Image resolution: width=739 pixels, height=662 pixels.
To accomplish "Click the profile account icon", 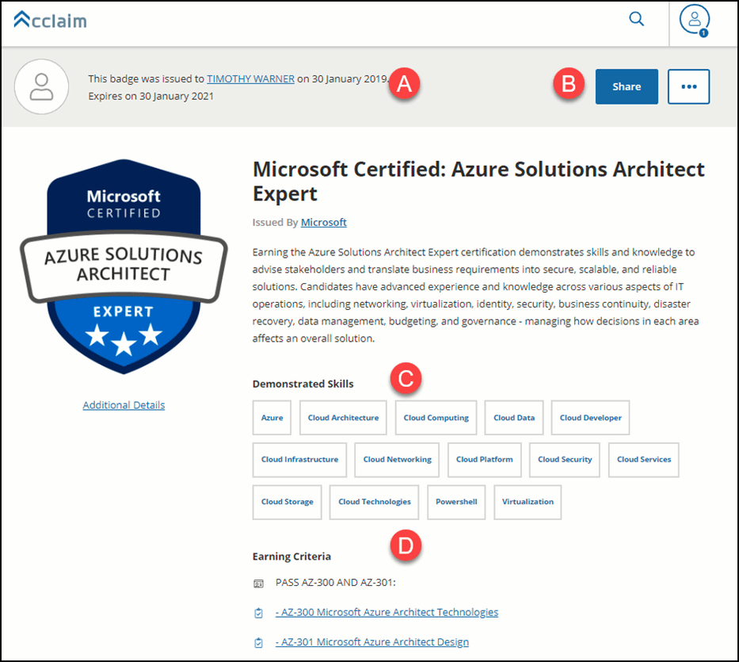I will pos(694,20).
